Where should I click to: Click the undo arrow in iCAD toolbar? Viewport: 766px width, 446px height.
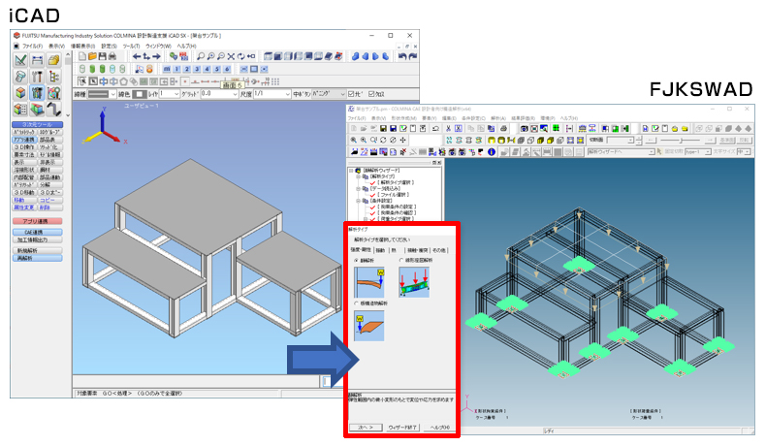pos(401,56)
